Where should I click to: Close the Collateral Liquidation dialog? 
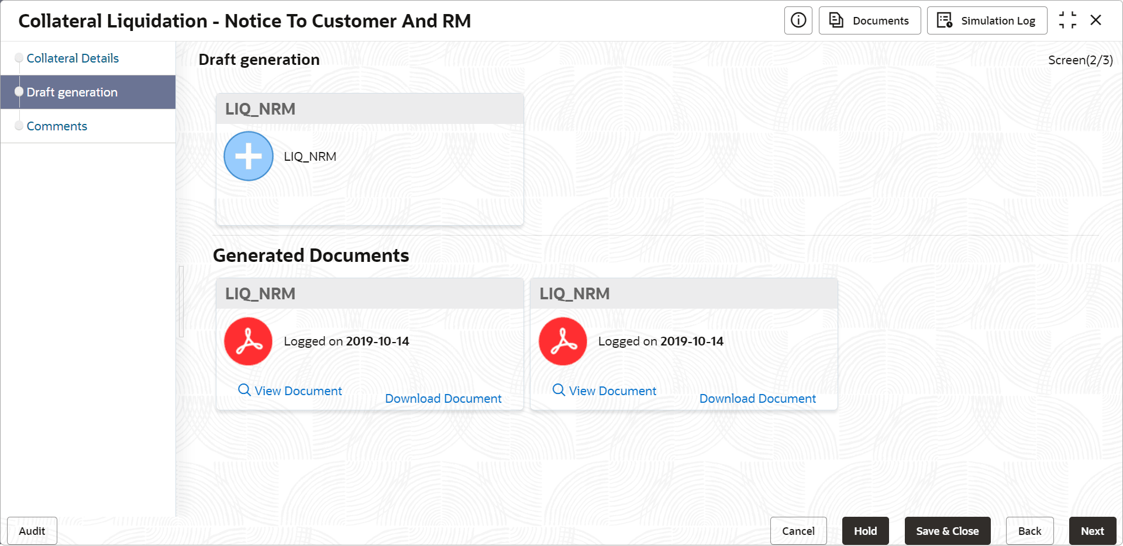point(1096,20)
